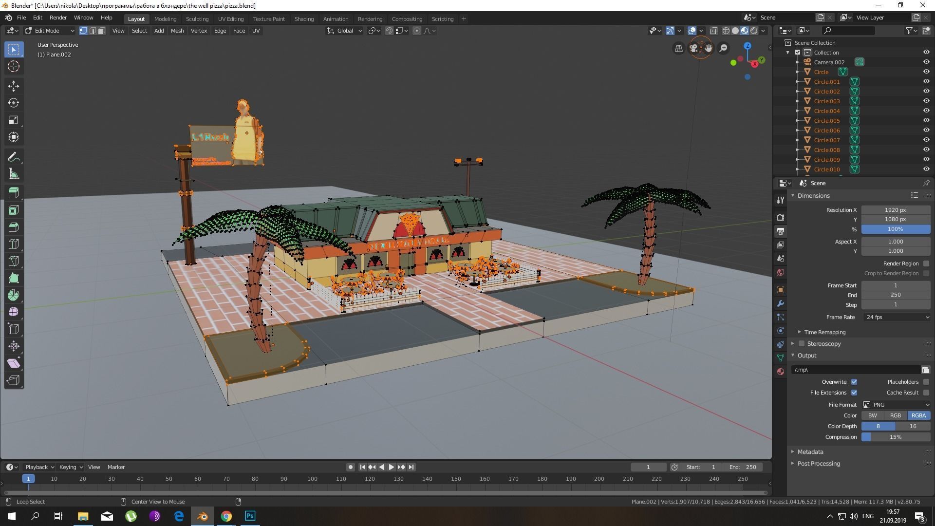Select the Cursor tool in left toolbar
This screenshot has height=526, width=935.
pos(14,67)
